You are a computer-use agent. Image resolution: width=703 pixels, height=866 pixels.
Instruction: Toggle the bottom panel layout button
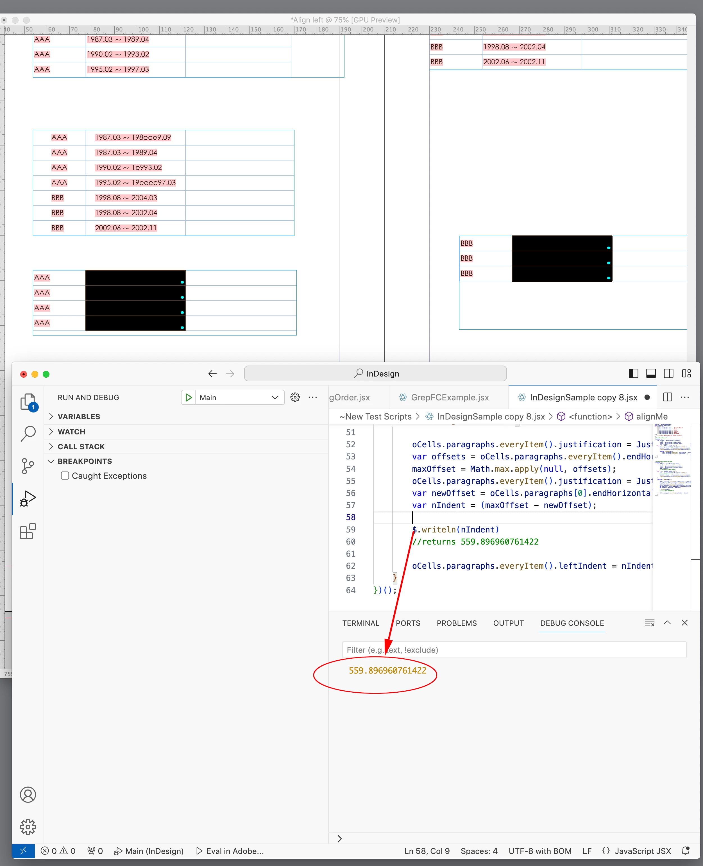point(651,374)
